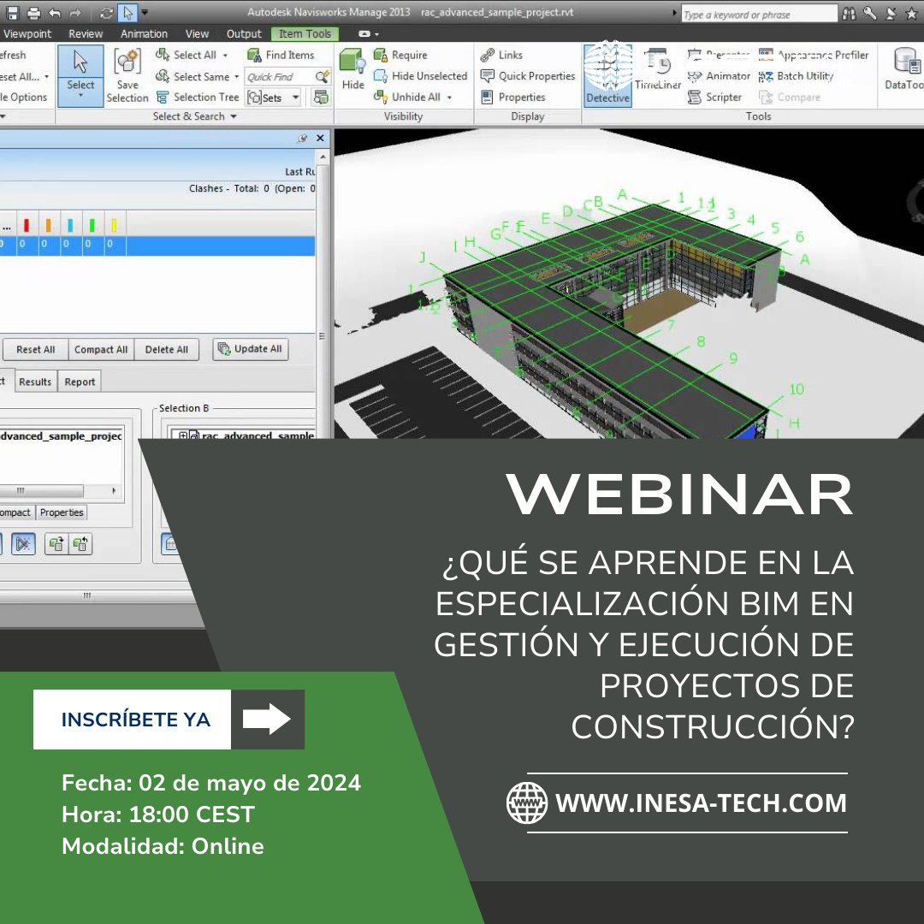Open the Find Items tool

tap(281, 55)
